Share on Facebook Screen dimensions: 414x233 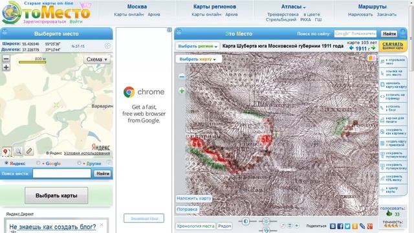(340, 226)
